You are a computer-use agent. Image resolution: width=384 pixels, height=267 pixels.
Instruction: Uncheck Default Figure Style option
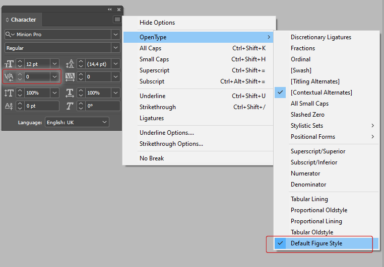[x=316, y=243]
